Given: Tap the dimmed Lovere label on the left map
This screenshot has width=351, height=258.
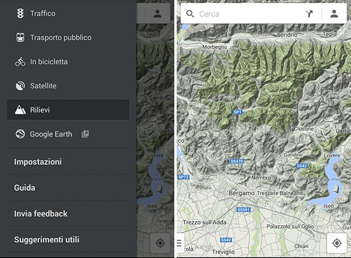Looking at the screenshot, I should 156,155.
